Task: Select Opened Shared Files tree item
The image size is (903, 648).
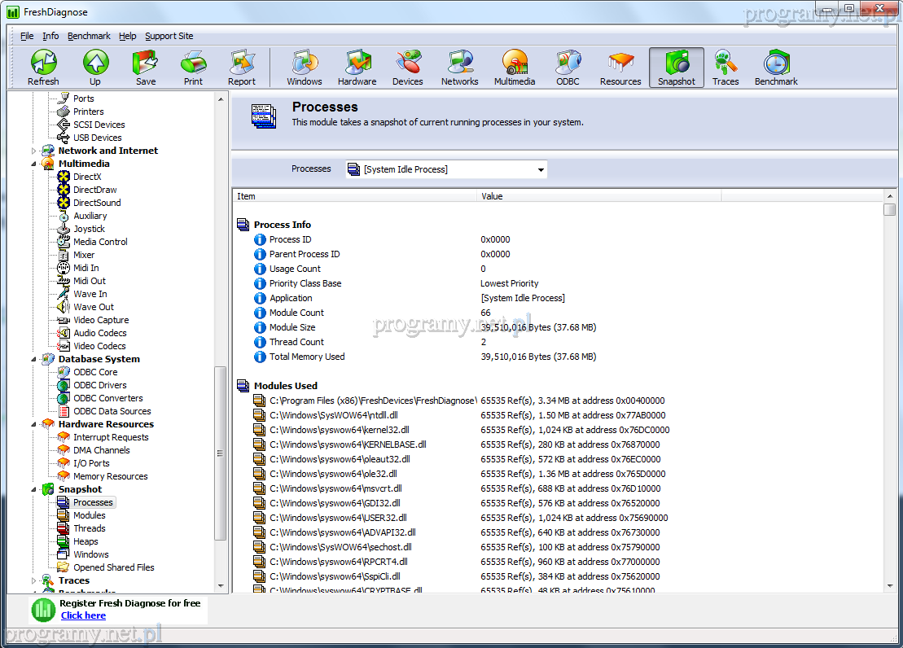Action: (113, 567)
